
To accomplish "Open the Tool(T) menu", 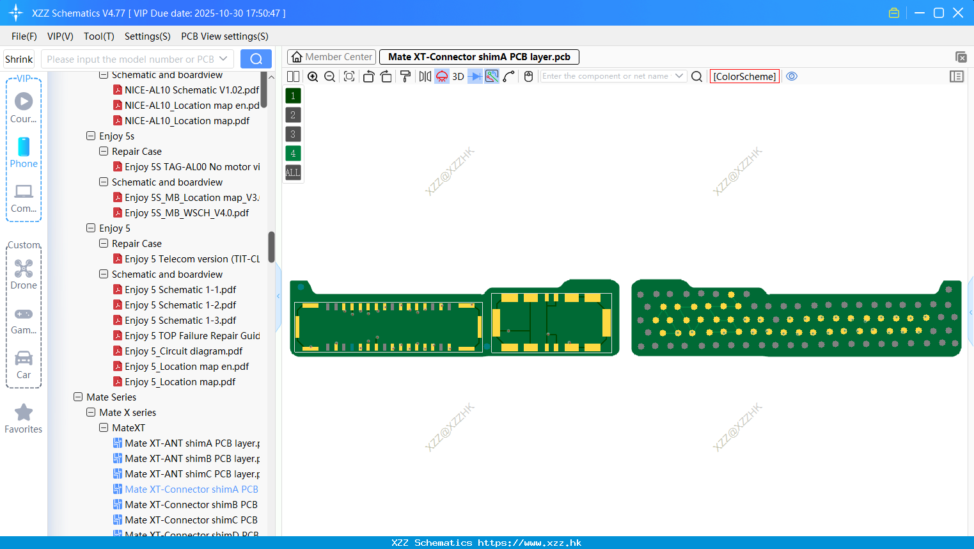I will pos(99,36).
